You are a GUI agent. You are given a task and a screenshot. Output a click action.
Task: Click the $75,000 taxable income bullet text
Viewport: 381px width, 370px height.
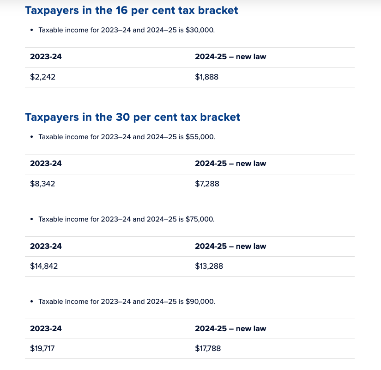coord(127,219)
